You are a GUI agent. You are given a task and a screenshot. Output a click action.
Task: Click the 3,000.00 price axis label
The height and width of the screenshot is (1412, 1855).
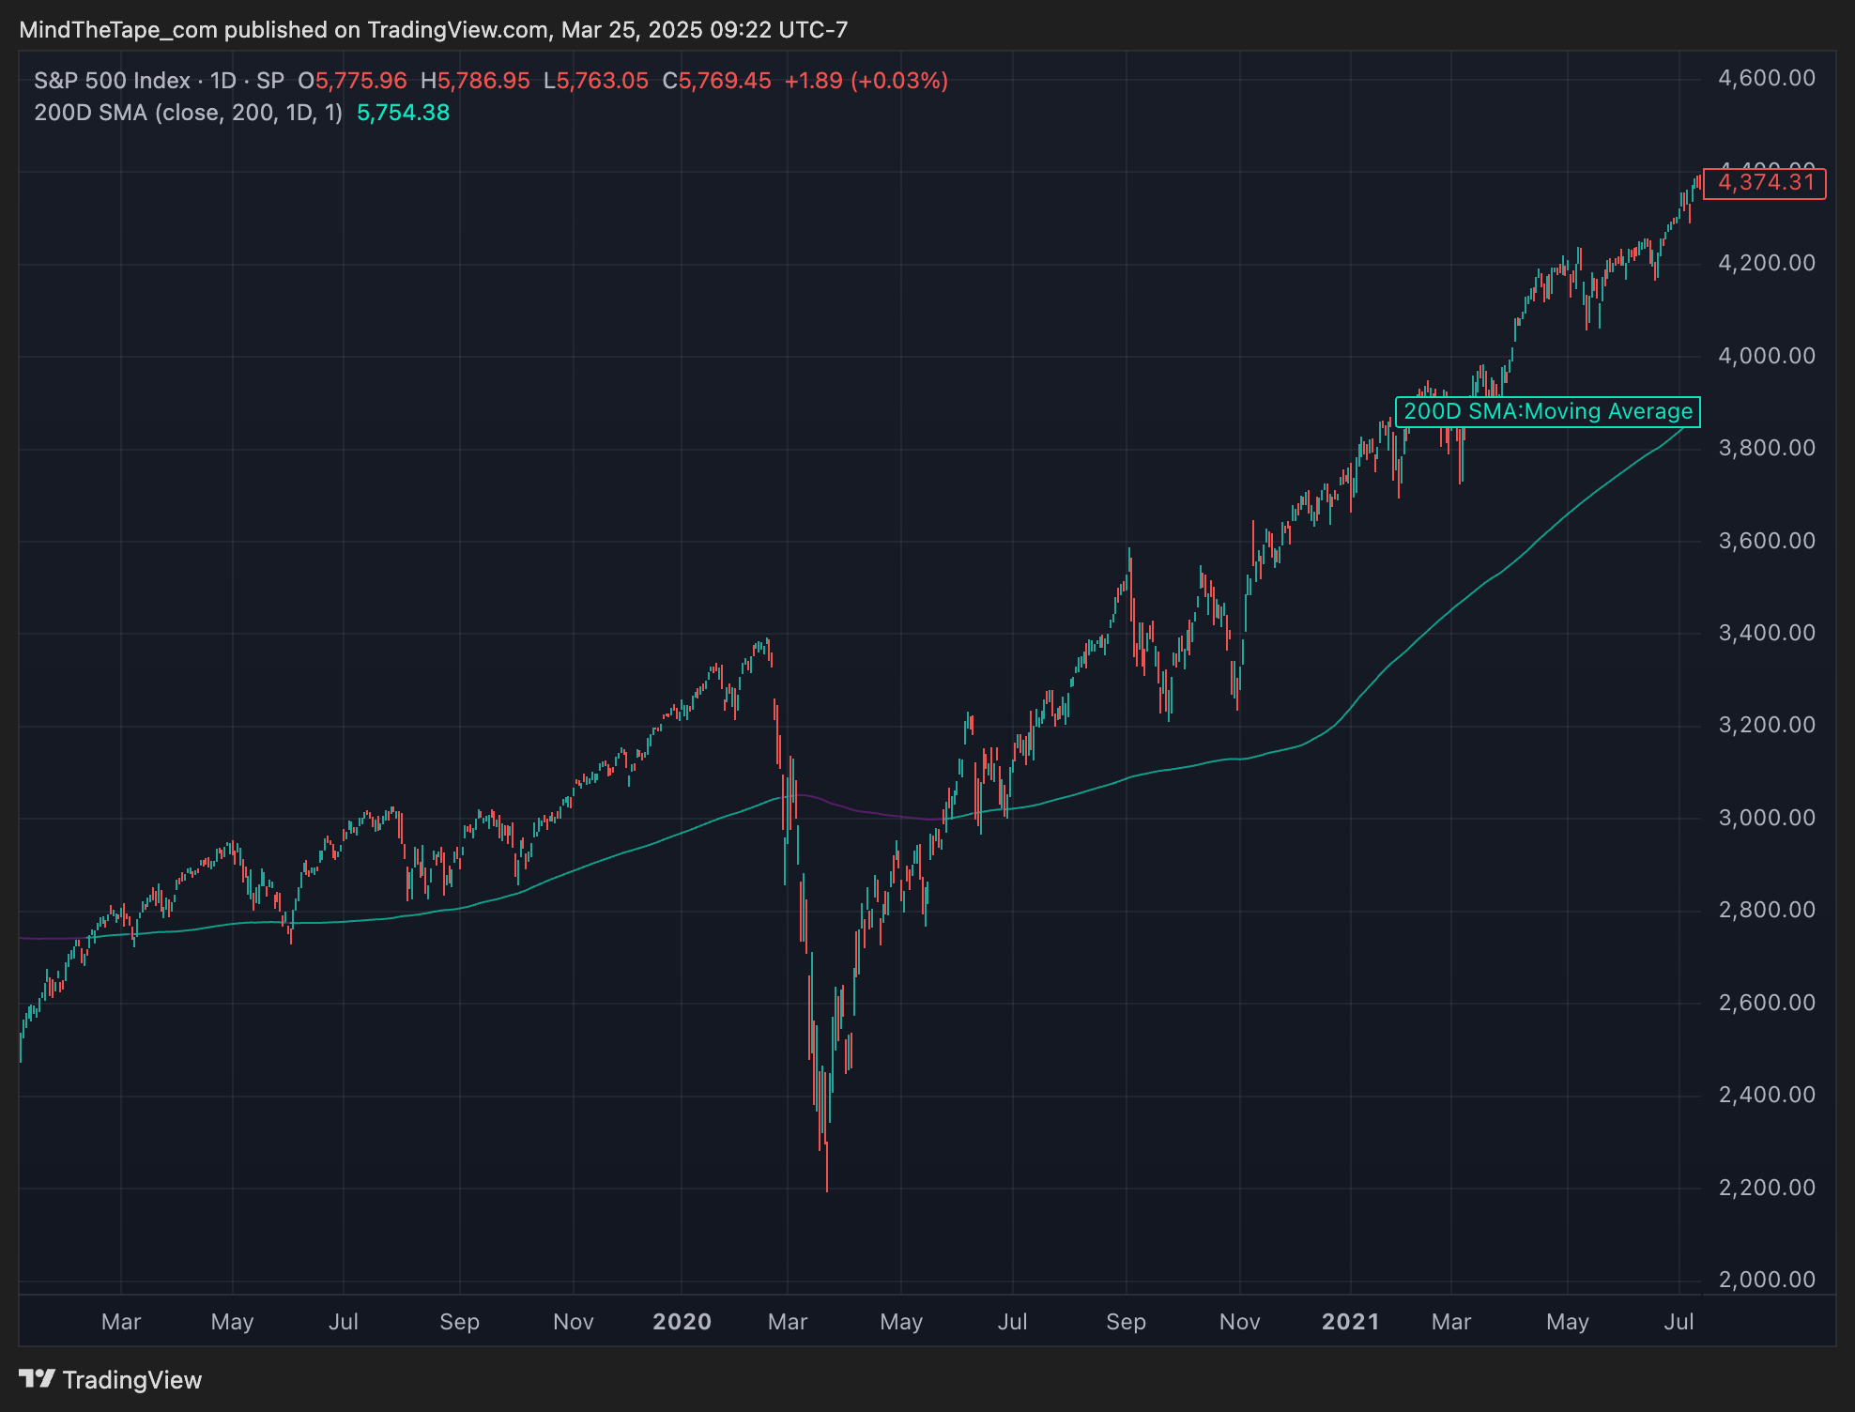tap(1766, 818)
